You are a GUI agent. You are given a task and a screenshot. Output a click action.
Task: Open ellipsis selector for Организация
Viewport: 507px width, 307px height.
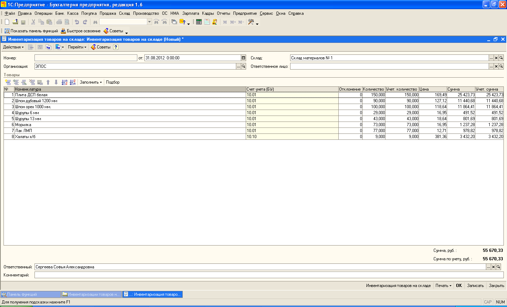click(x=238, y=66)
